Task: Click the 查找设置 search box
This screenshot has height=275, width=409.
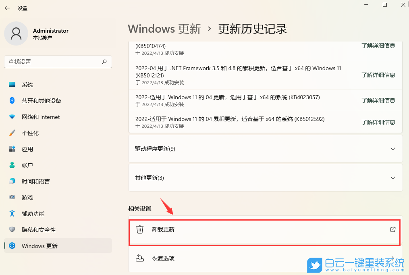Action: 58,62
